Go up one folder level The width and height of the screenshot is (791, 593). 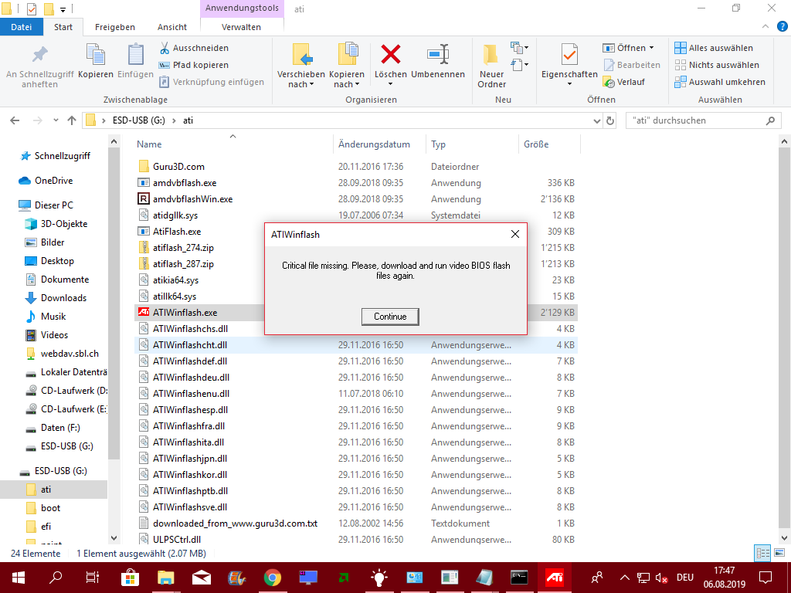[72, 120]
